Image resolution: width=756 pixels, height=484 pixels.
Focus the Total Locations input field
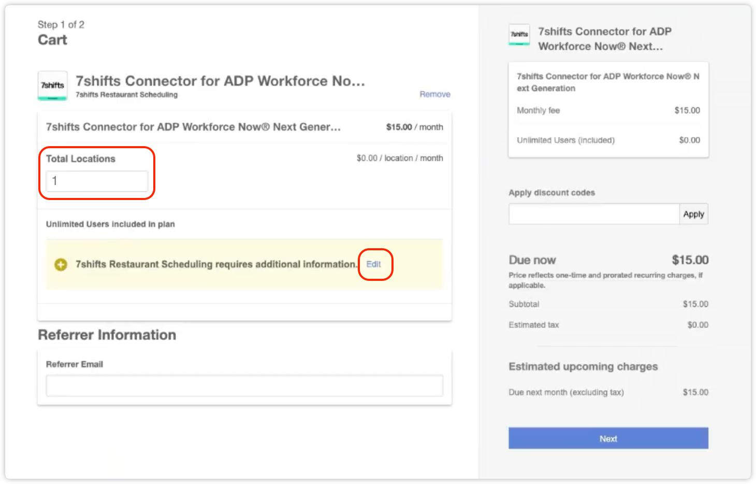(x=97, y=181)
